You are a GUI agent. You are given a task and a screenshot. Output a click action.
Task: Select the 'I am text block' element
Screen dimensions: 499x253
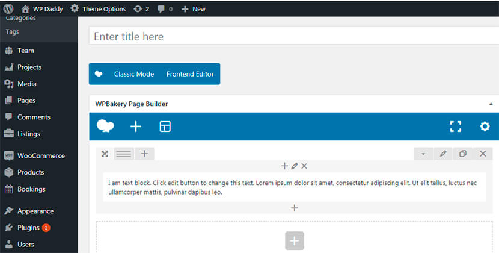[295, 187]
